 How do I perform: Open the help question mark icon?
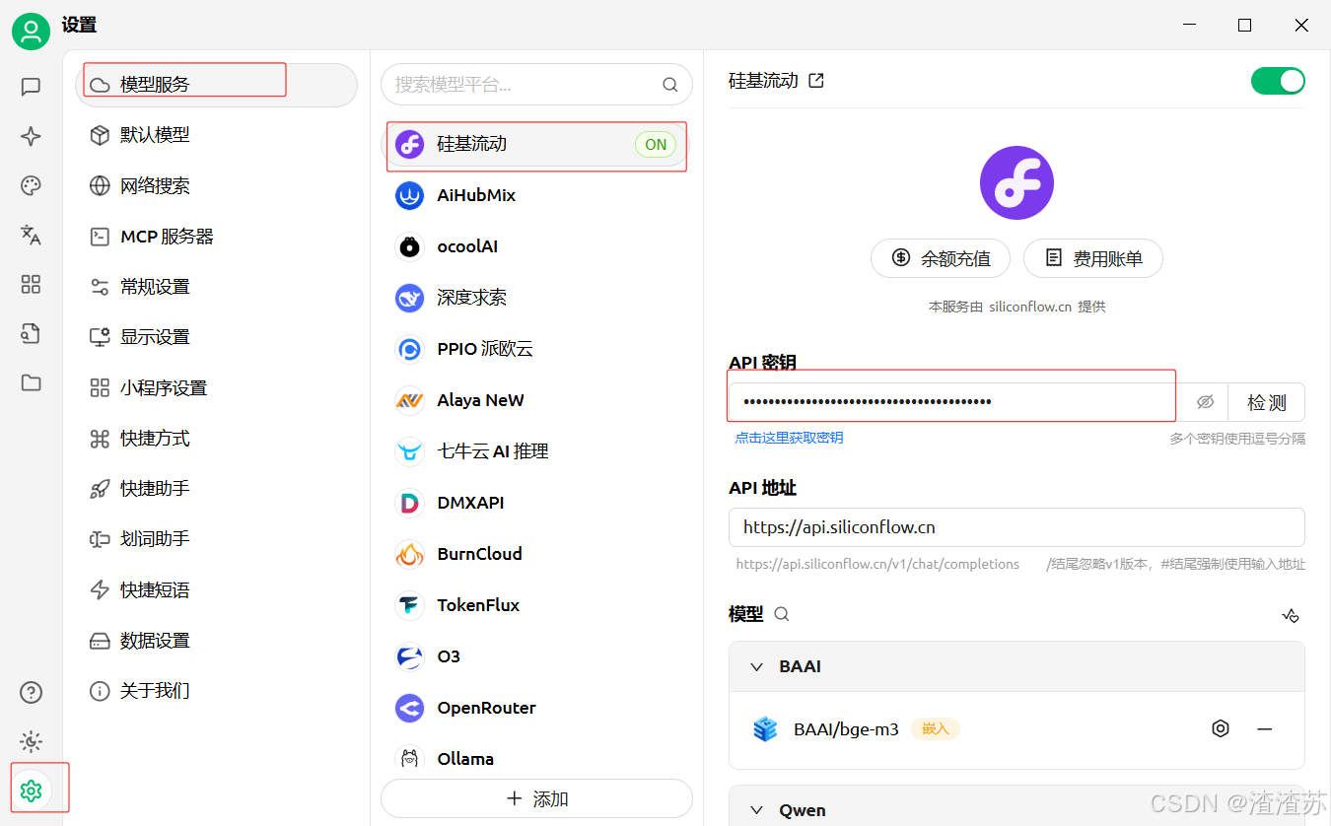(31, 692)
